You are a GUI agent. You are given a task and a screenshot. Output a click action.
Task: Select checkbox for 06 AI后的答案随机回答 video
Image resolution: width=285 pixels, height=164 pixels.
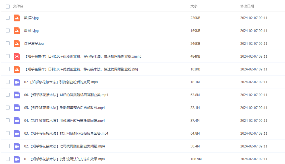[8, 95]
